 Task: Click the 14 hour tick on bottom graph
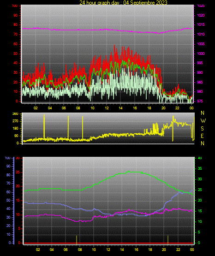point(122,250)
